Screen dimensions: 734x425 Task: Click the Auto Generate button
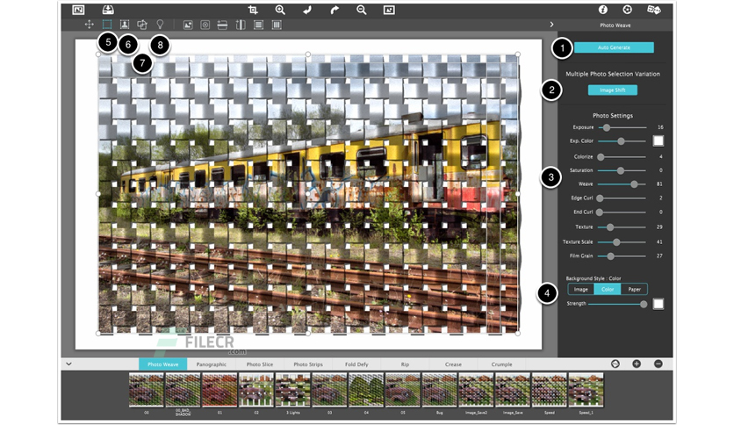pos(614,47)
